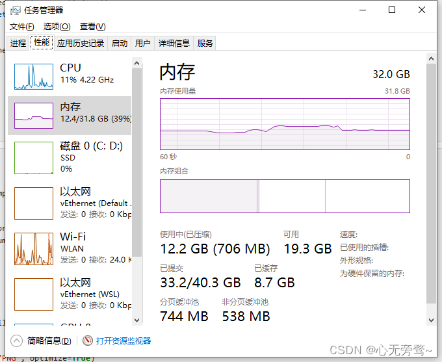Open the 用户 tab
This screenshot has height=362, width=442.
coord(142,43)
